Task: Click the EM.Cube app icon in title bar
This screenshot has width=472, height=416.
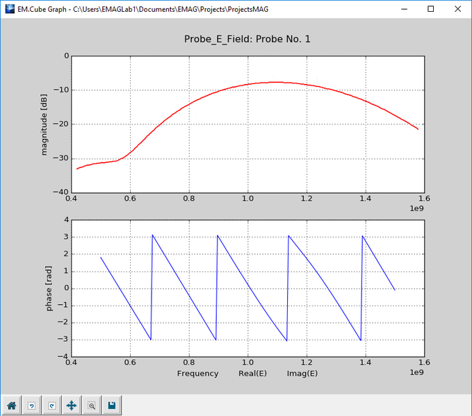Action: [9, 9]
